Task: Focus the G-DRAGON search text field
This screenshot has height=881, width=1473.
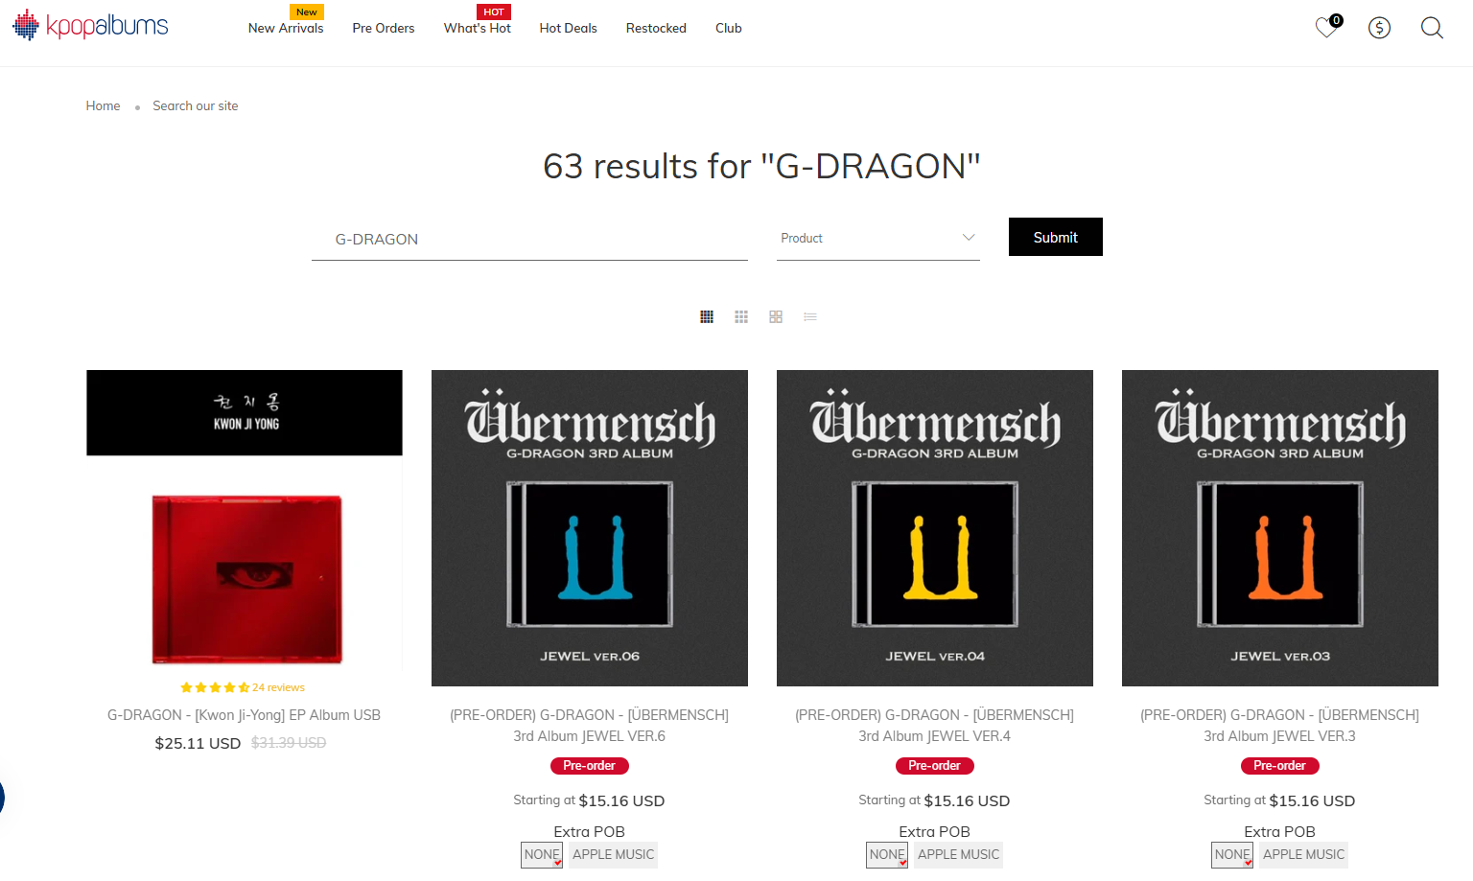Action: [529, 239]
